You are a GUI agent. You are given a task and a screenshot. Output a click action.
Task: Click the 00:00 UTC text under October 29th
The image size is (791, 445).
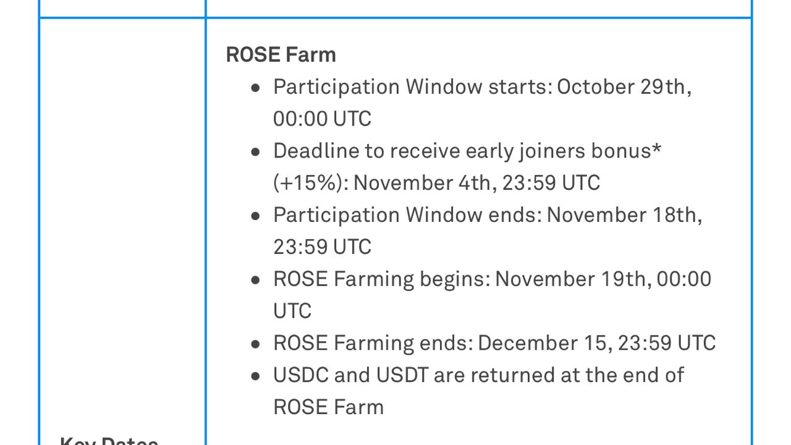point(322,119)
